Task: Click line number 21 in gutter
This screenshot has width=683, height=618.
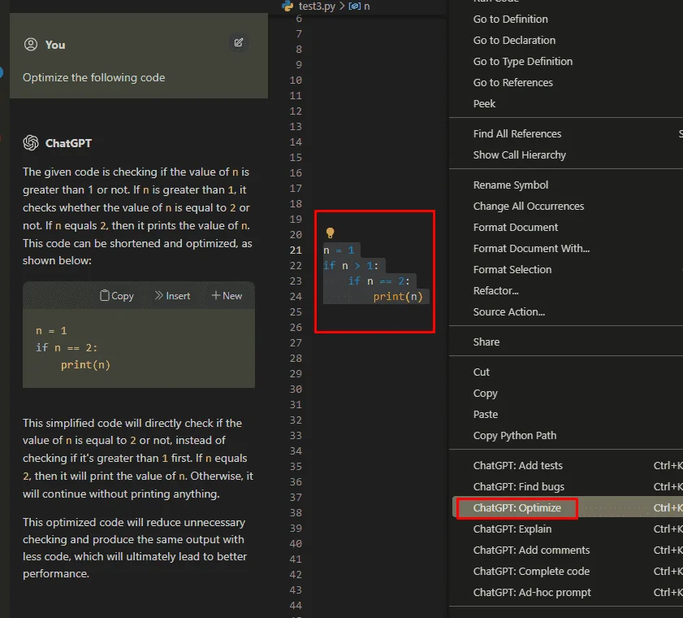Action: tap(296, 250)
